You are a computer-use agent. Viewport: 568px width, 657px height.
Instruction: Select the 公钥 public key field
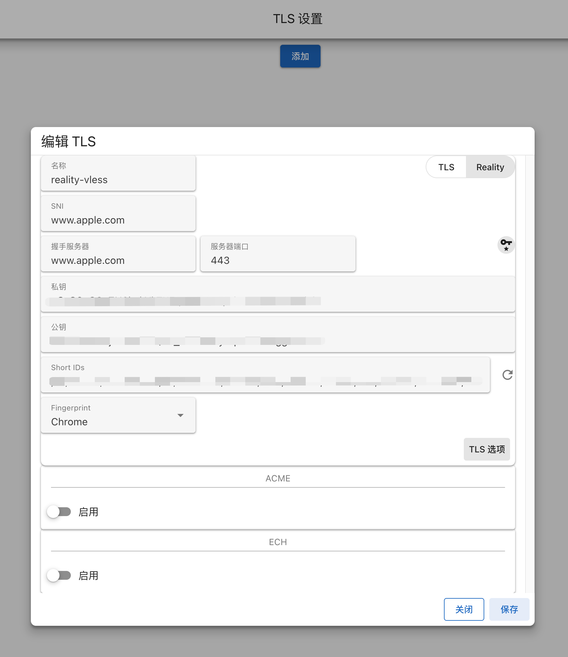(278, 334)
